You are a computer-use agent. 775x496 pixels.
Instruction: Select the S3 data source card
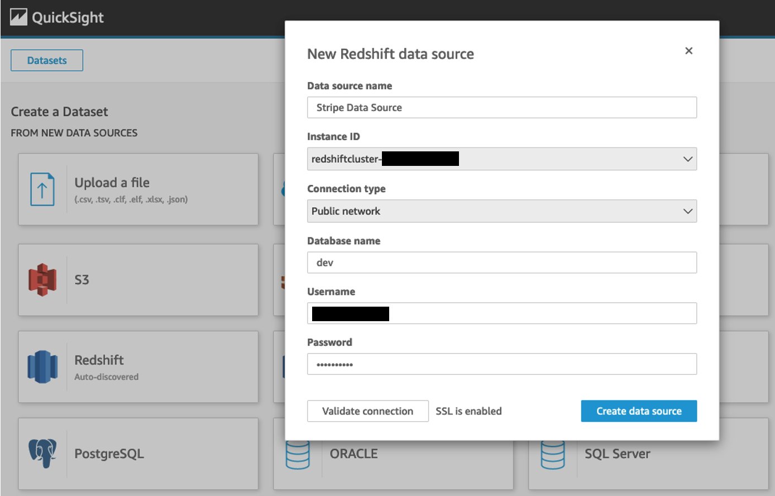click(138, 280)
